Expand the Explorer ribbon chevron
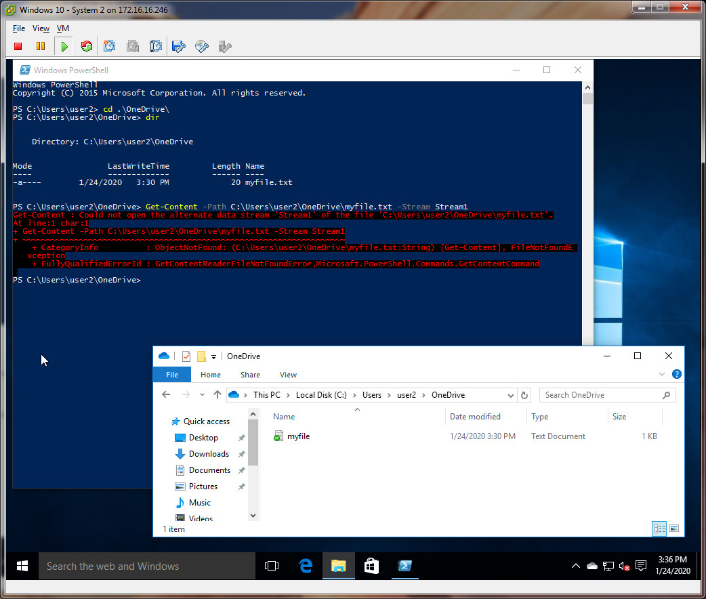The image size is (706, 599). 661,374
